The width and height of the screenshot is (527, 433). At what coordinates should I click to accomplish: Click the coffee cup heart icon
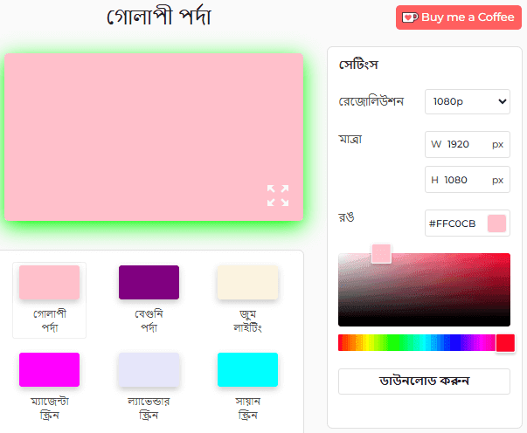pyautogui.click(x=410, y=17)
